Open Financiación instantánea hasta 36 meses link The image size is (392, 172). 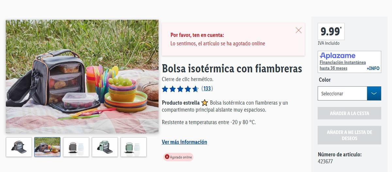click(343, 65)
